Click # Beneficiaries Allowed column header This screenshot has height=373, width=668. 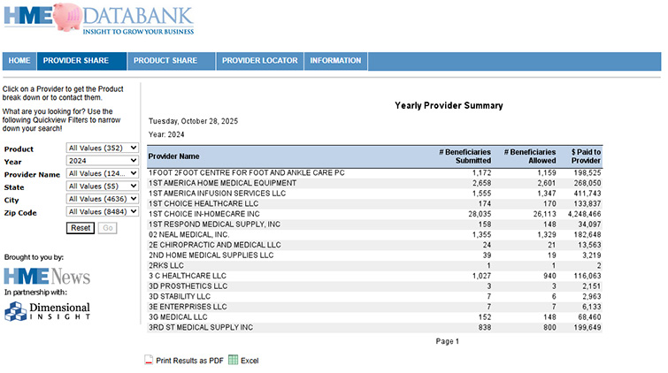(530, 156)
